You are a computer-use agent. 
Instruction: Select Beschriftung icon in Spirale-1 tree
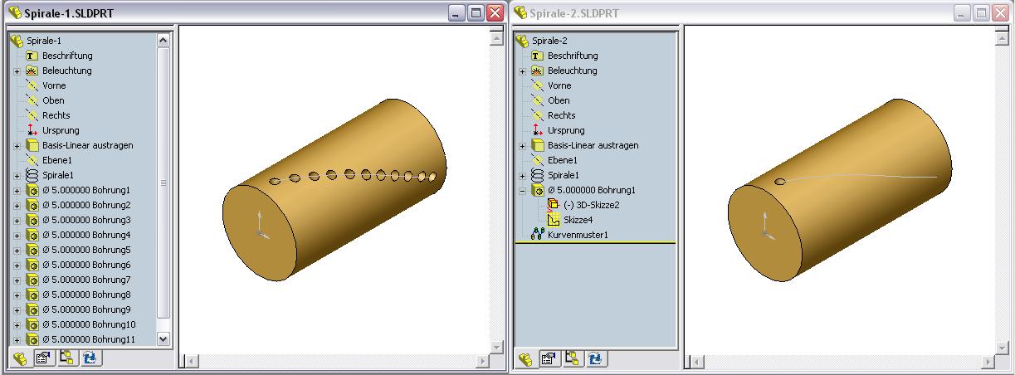pyautogui.click(x=33, y=56)
